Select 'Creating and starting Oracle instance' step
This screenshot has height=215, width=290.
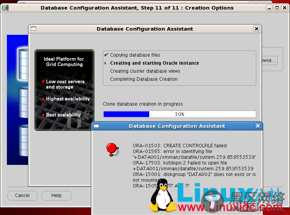[155, 63]
